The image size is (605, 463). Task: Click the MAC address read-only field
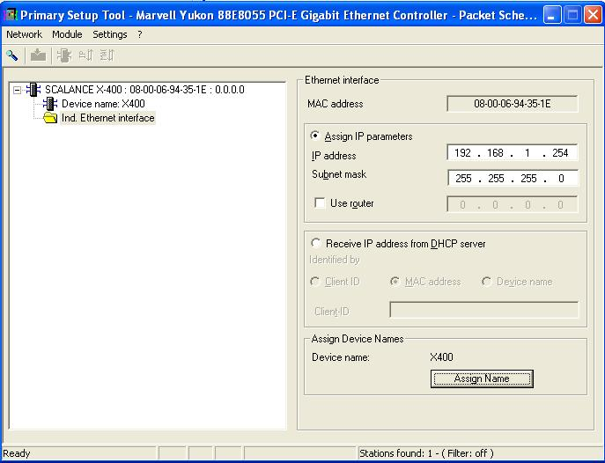pyautogui.click(x=513, y=104)
